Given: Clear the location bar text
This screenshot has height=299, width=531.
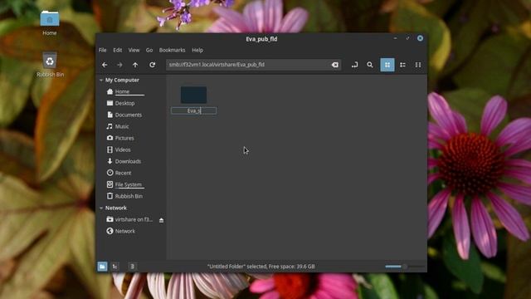Looking at the screenshot, I should pos(335,65).
